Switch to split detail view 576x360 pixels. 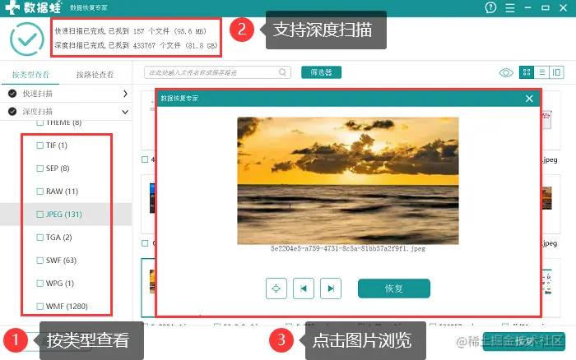click(x=556, y=72)
